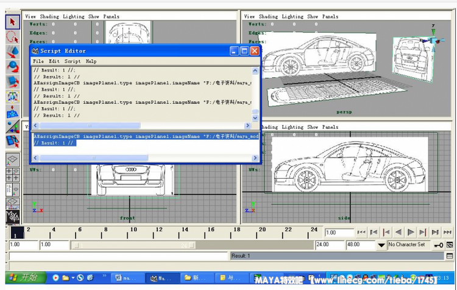The image size is (457, 290).
Task: Choose the Move tool cone icon
Action: 13,52
